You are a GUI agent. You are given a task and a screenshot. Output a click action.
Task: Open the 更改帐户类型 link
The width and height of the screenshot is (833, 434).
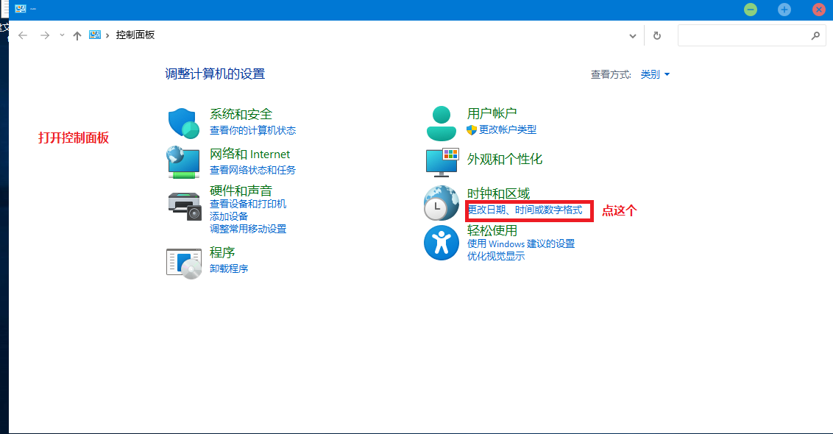tap(508, 129)
